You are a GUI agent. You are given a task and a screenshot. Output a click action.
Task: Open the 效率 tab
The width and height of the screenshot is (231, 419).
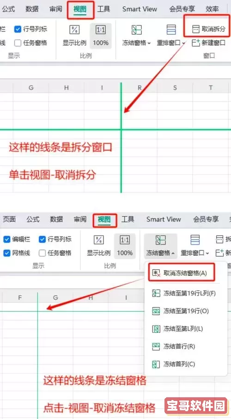213,9
